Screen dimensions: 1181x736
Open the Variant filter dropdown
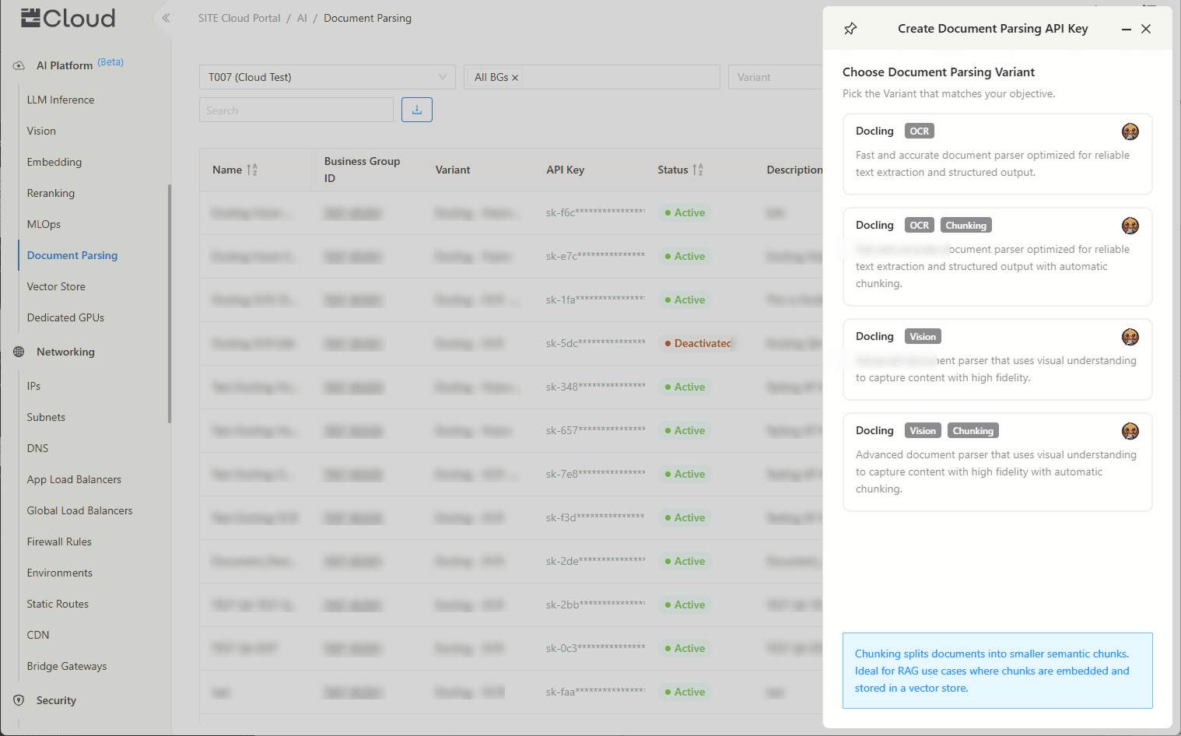(774, 77)
